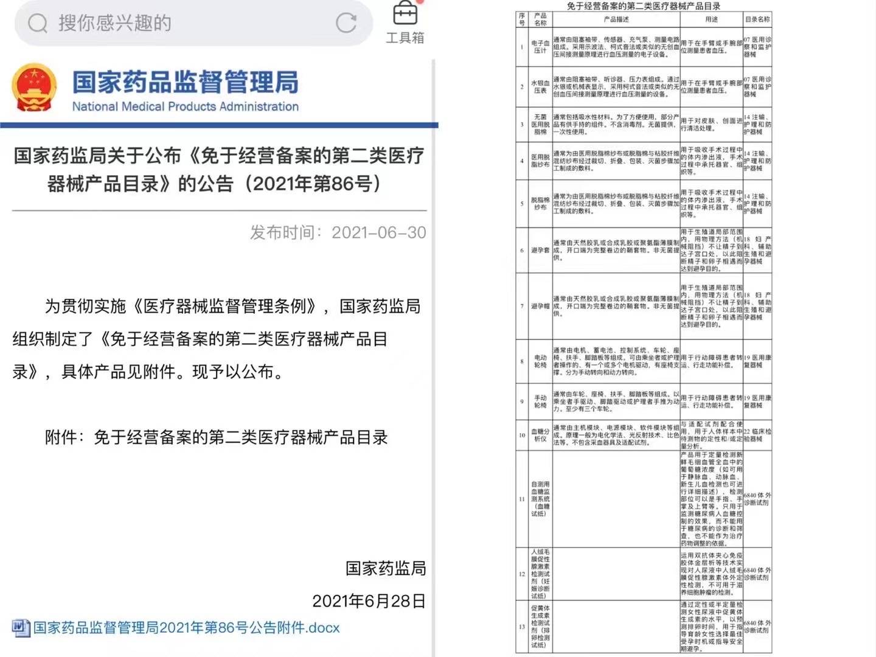Click National Medical Products Administration text
Image resolution: width=876 pixels, height=657 pixels.
coord(185,106)
